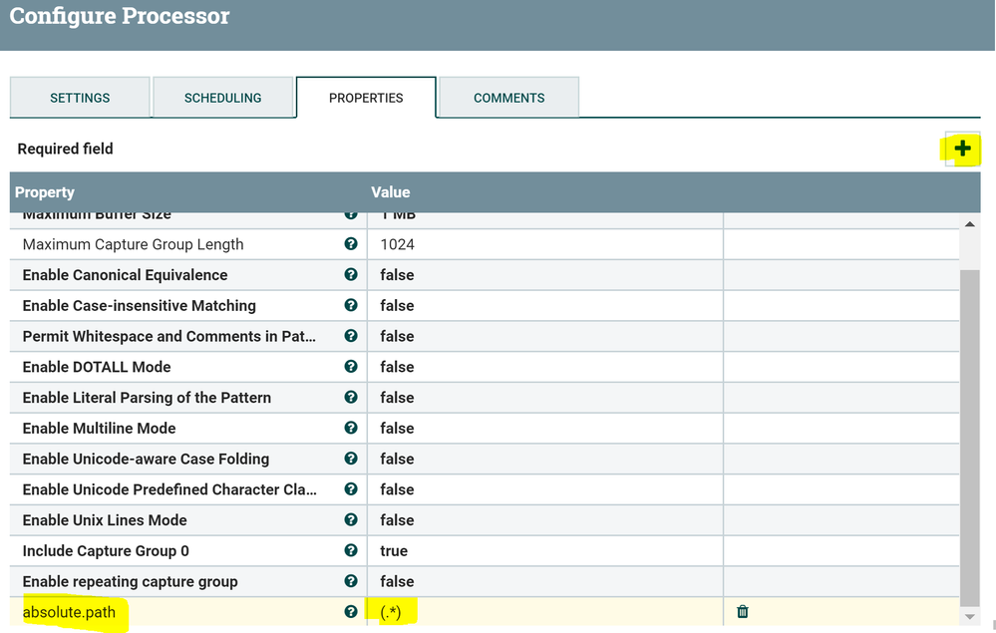The image size is (996, 633).
Task: Show help for Include Capture Group 0
Action: (x=351, y=551)
